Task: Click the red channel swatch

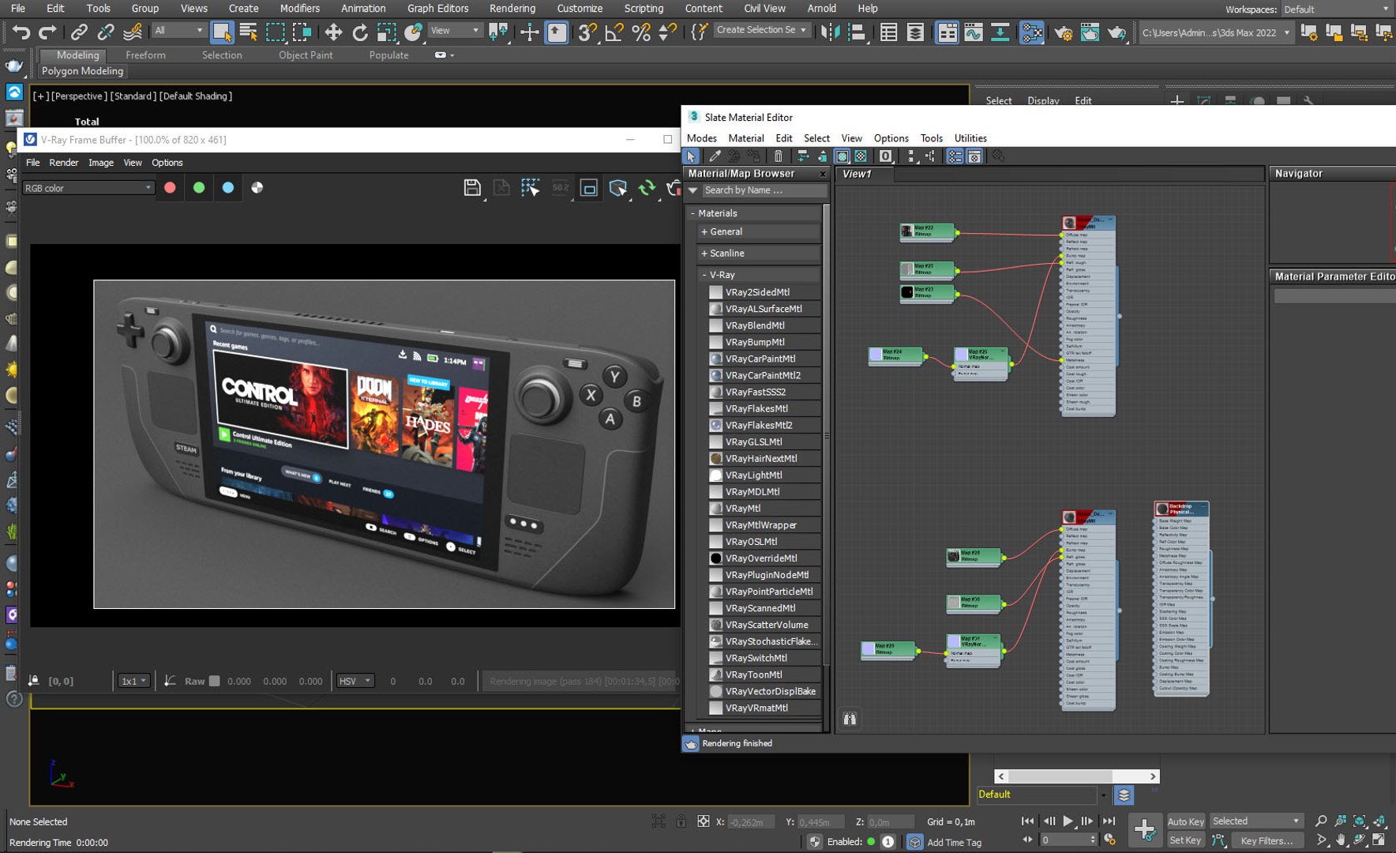Action: point(170,188)
